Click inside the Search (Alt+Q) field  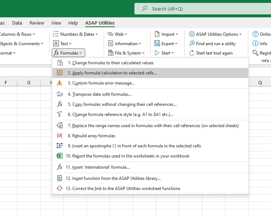[x=203, y=9]
